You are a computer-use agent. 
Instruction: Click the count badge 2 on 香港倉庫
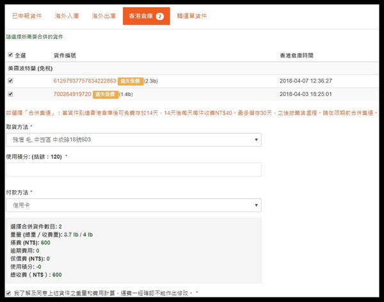tap(160, 15)
